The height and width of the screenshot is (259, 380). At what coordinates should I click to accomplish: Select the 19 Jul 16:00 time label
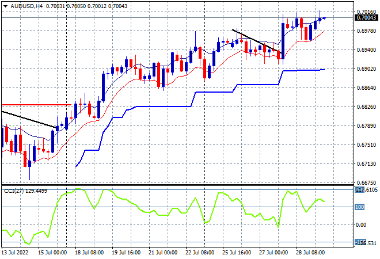point(126,253)
